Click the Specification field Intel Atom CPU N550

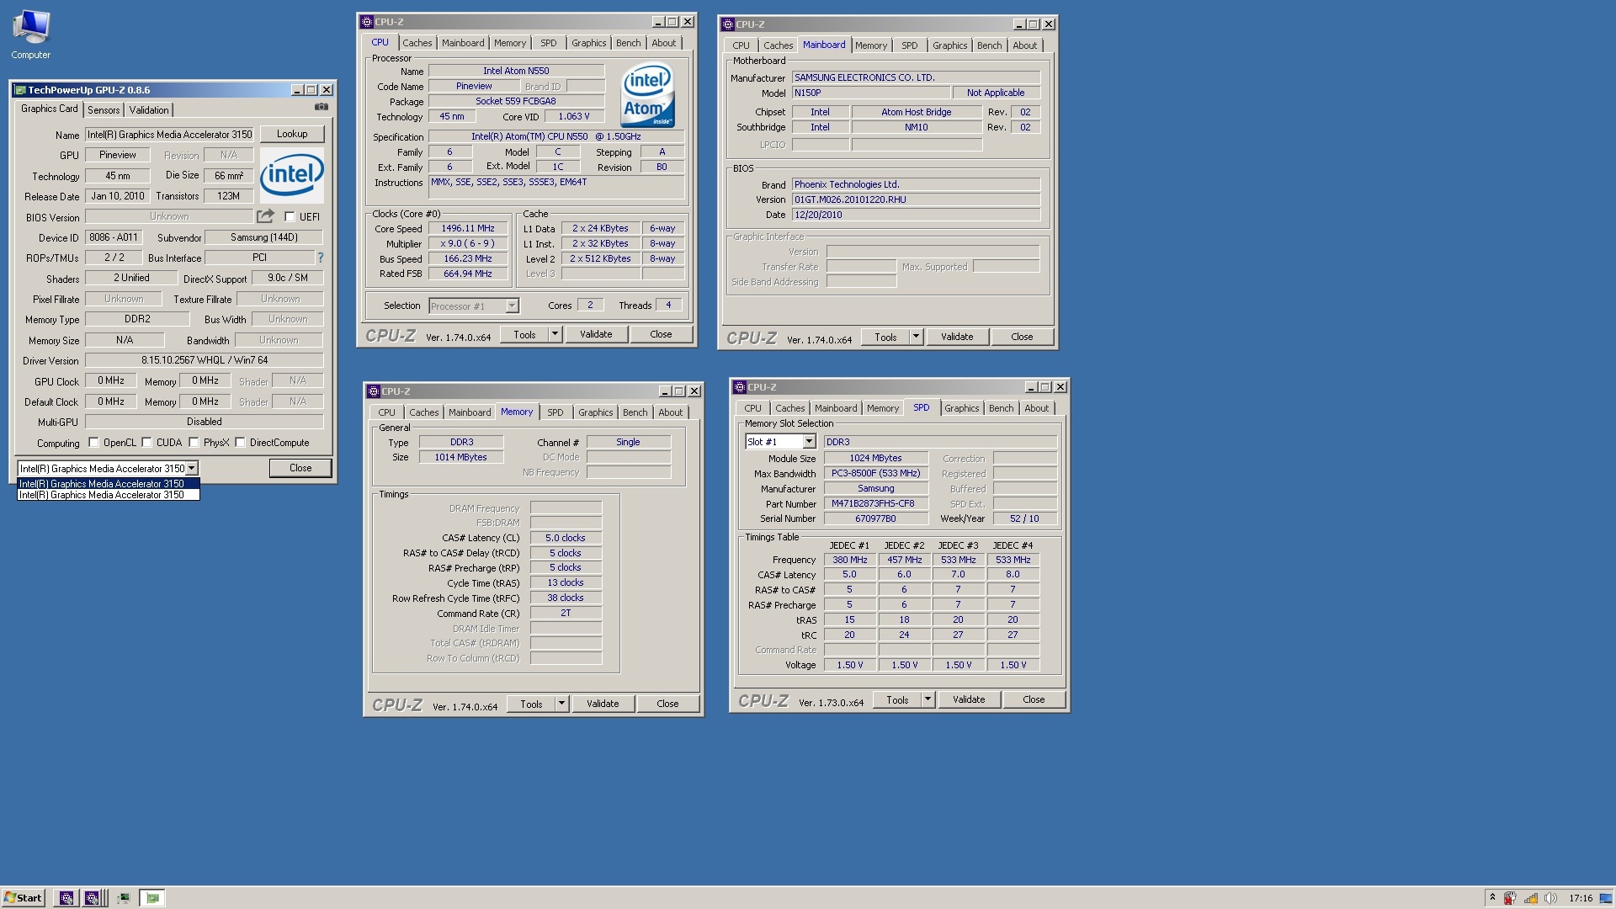[555, 137]
